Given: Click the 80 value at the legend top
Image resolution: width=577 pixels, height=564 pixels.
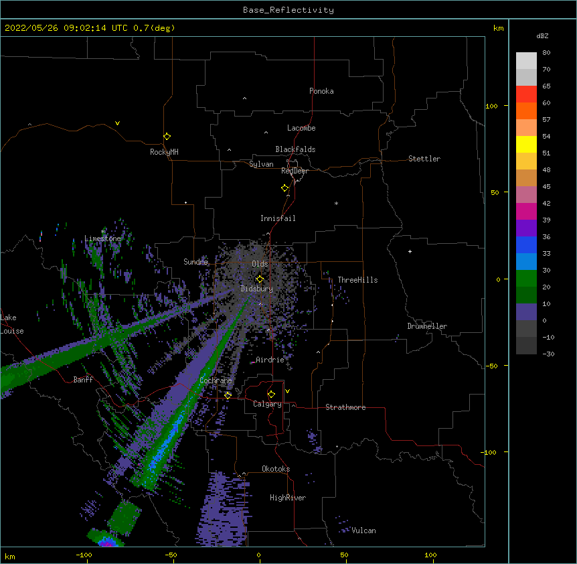Looking at the screenshot, I should (x=546, y=53).
